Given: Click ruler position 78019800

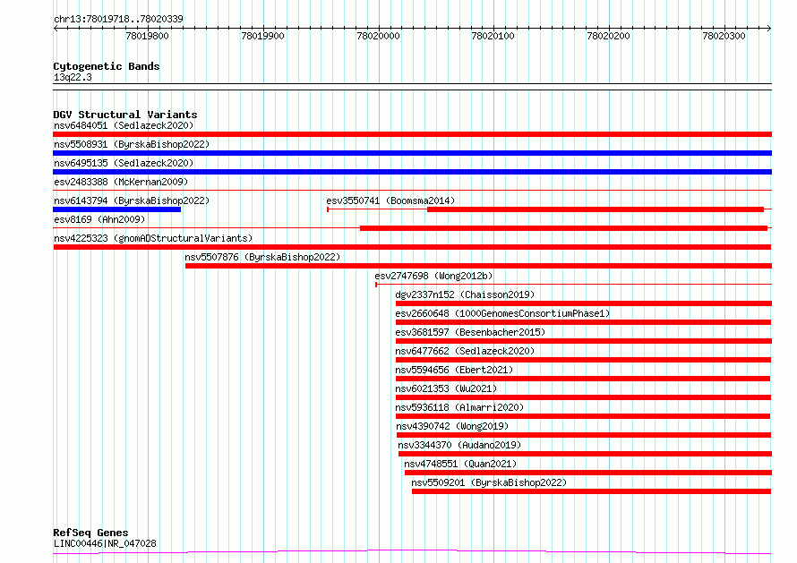Looking at the screenshot, I should (x=148, y=36).
